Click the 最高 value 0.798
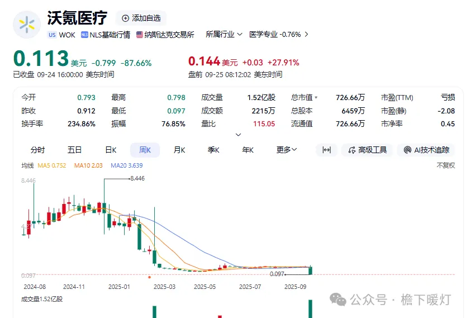 [176, 97]
